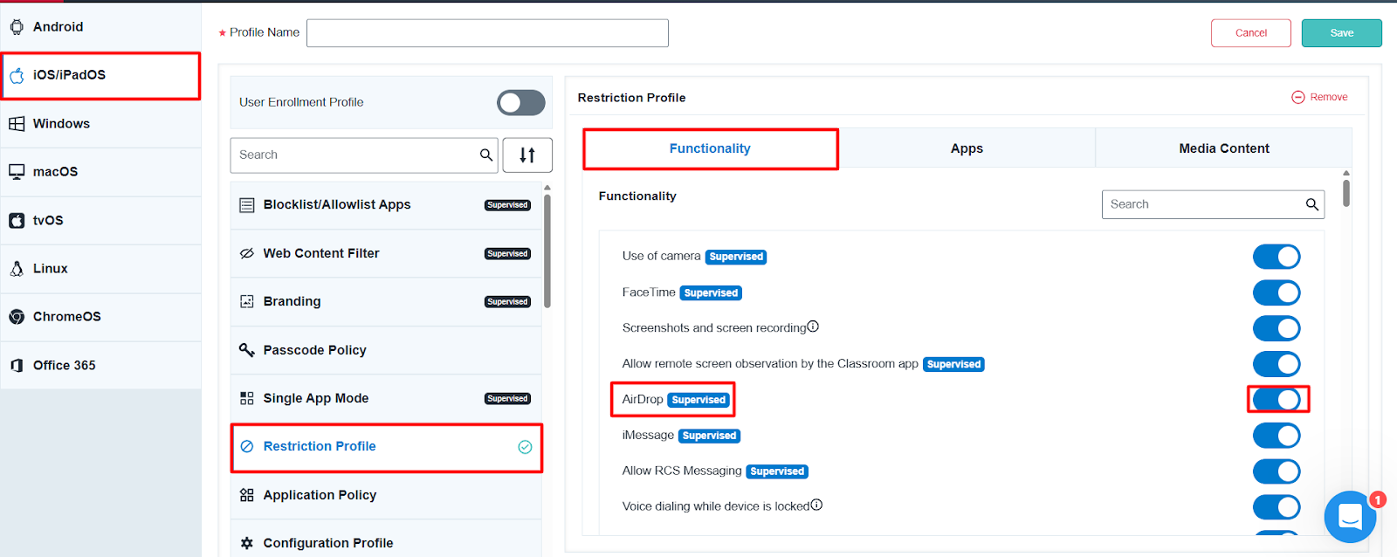Select ChromeOS platform in sidebar
This screenshot has width=1397, height=557.
(x=100, y=317)
